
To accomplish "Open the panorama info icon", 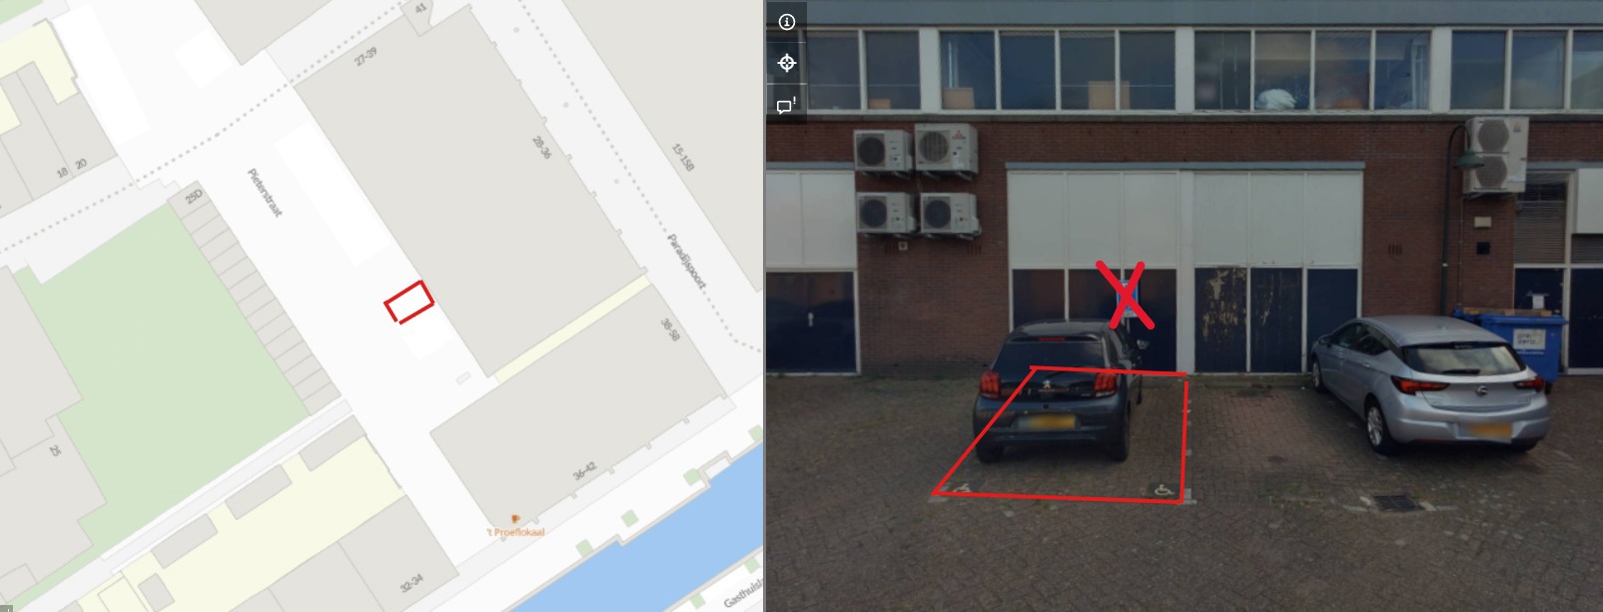I will (787, 22).
